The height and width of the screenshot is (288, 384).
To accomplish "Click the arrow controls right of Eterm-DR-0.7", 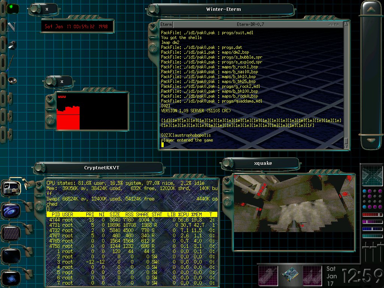I will (334, 24).
